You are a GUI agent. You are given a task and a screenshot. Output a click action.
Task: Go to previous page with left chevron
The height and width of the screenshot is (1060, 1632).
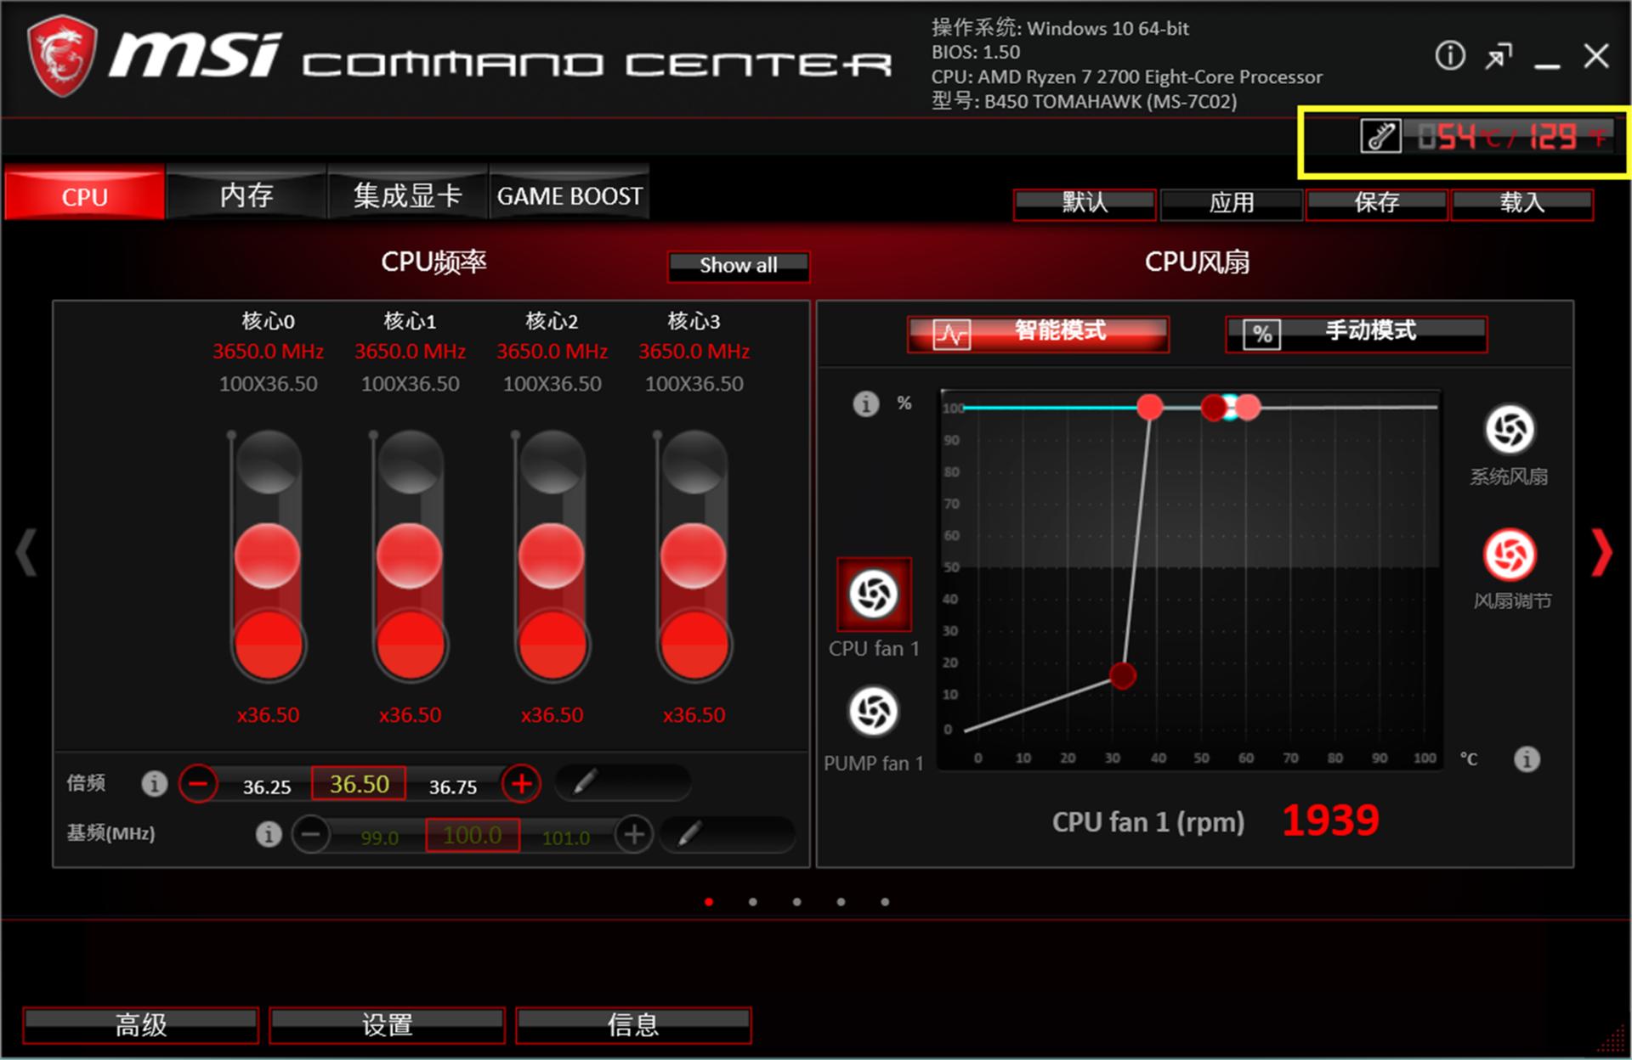(x=27, y=552)
